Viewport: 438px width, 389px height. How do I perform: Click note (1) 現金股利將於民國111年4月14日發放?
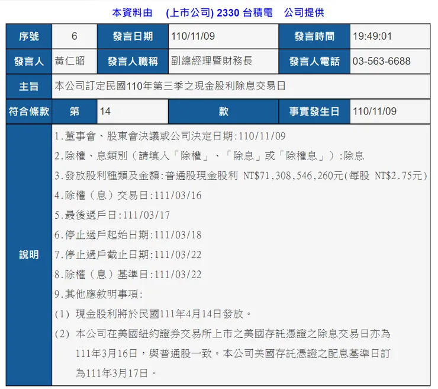click(153, 314)
